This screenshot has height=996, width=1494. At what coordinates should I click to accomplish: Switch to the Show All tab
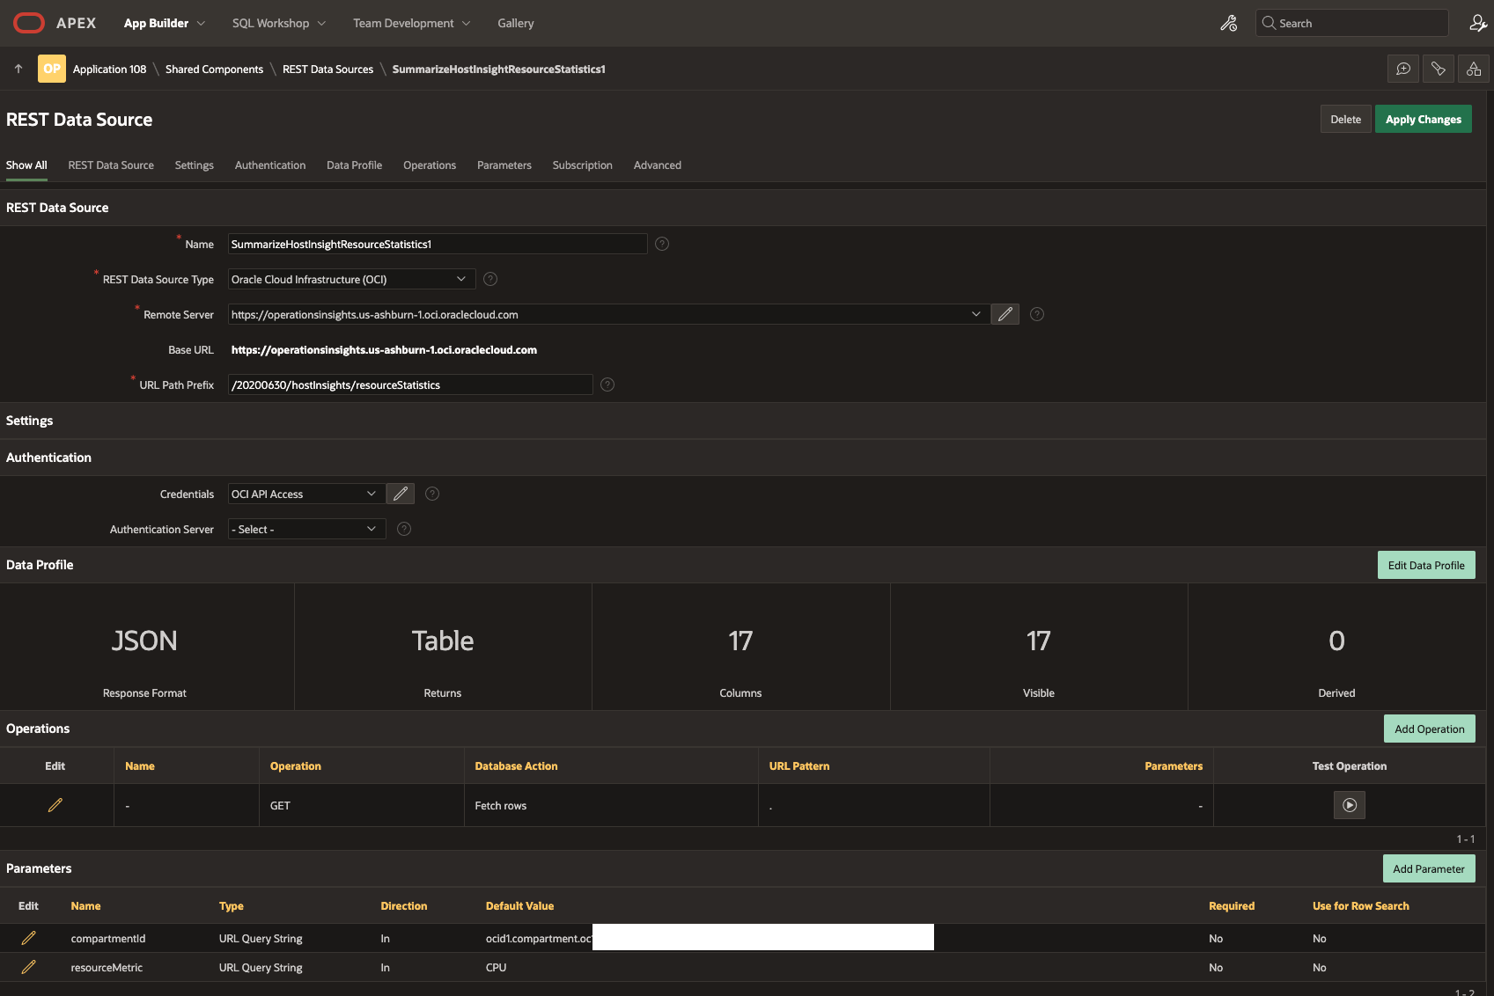click(x=26, y=165)
